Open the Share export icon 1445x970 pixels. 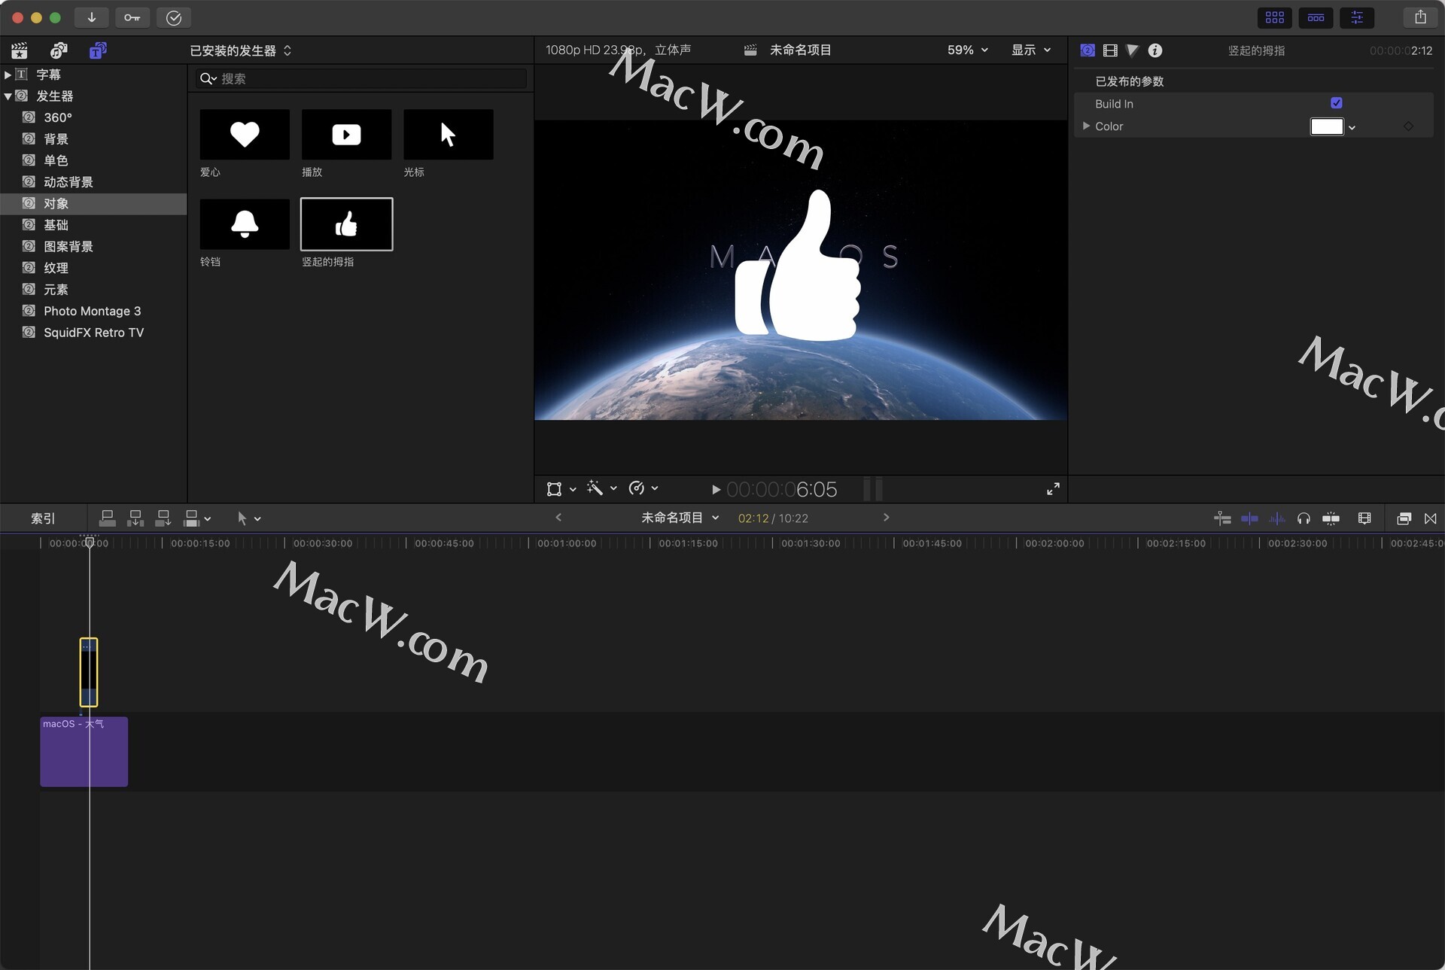pyautogui.click(x=1420, y=17)
